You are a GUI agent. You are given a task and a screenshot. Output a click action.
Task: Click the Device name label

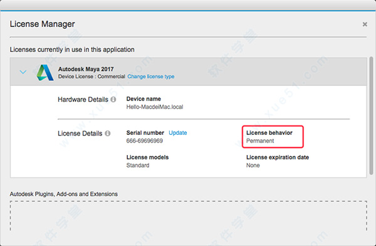[144, 99]
